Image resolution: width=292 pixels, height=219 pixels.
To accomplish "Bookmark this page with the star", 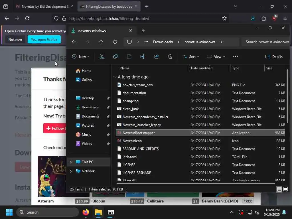I will (x=224, y=18).
